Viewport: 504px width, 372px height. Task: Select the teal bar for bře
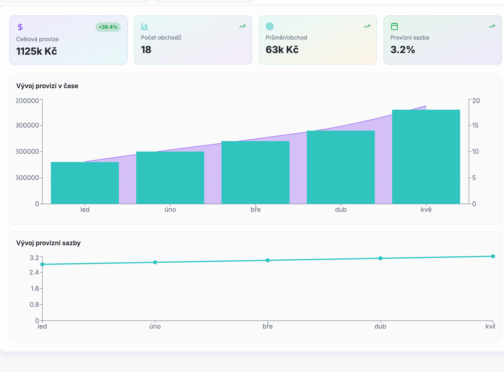(x=256, y=172)
